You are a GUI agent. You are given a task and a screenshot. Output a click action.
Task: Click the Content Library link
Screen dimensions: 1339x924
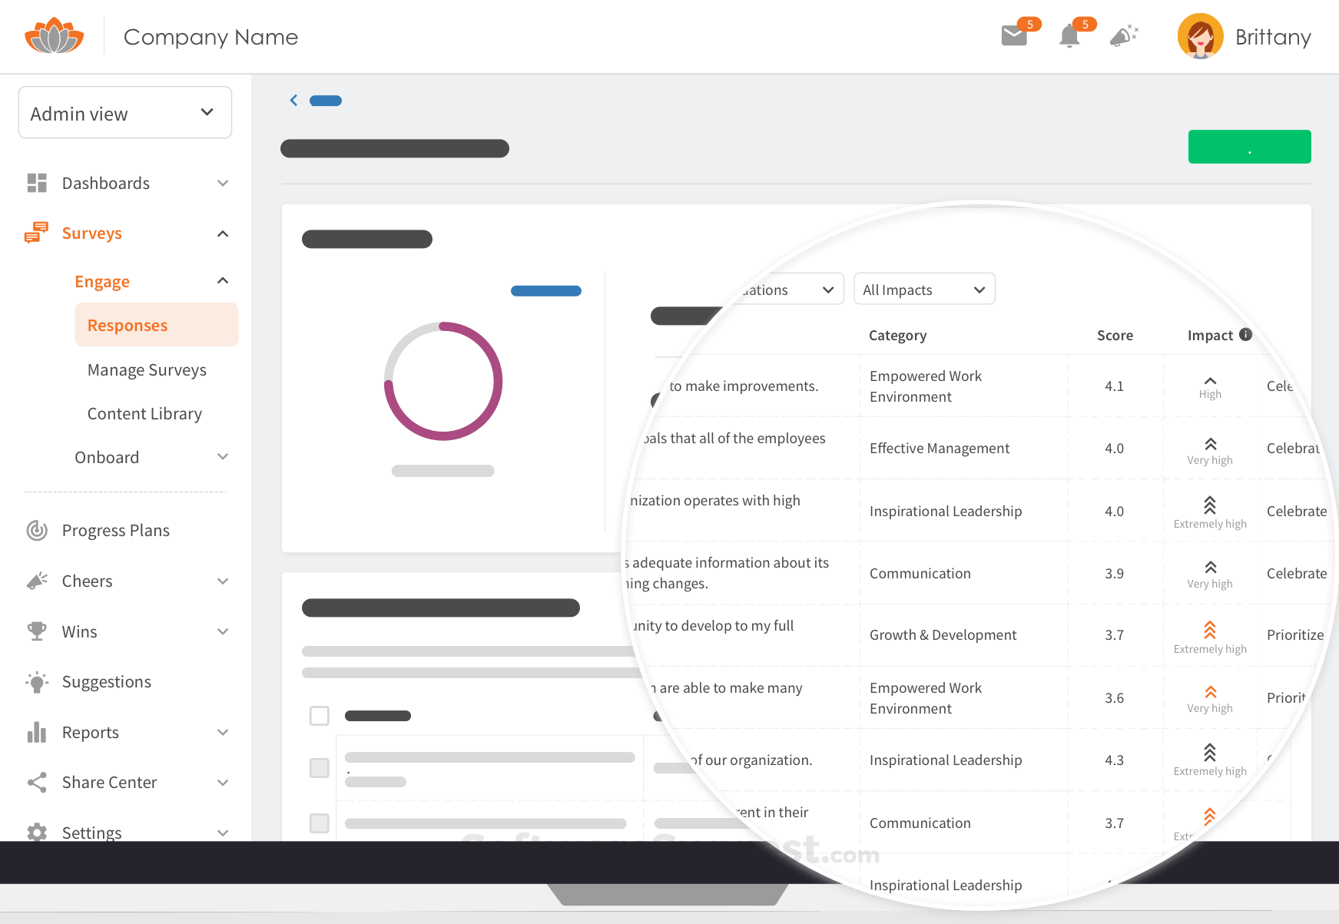tap(144, 413)
